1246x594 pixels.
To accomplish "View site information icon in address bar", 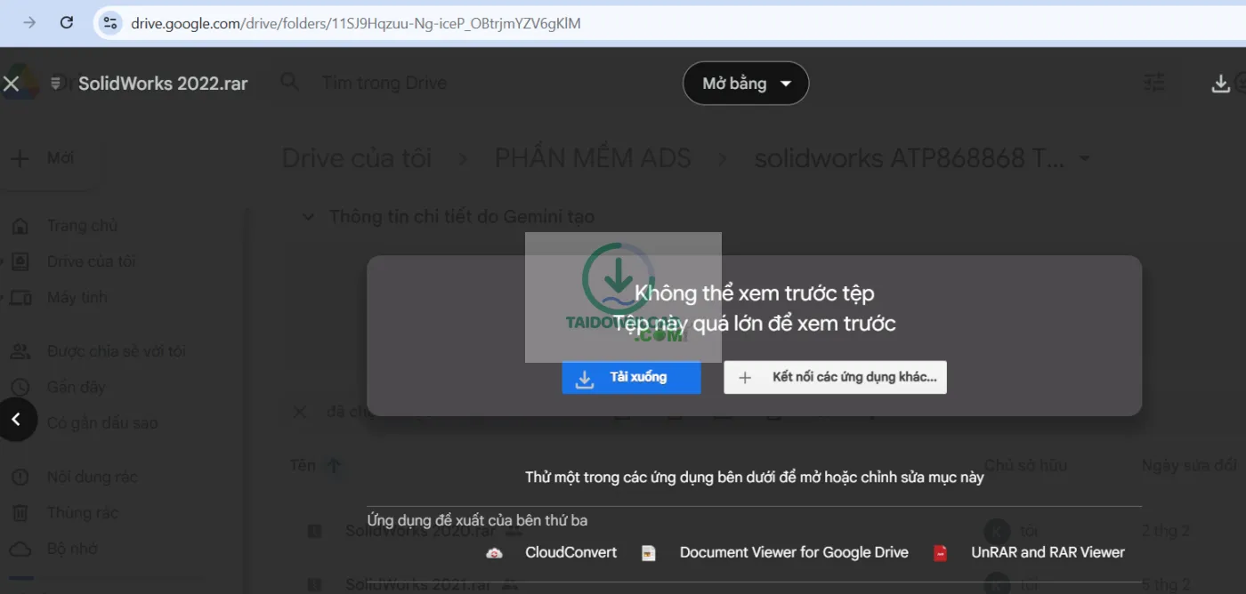I will (110, 23).
